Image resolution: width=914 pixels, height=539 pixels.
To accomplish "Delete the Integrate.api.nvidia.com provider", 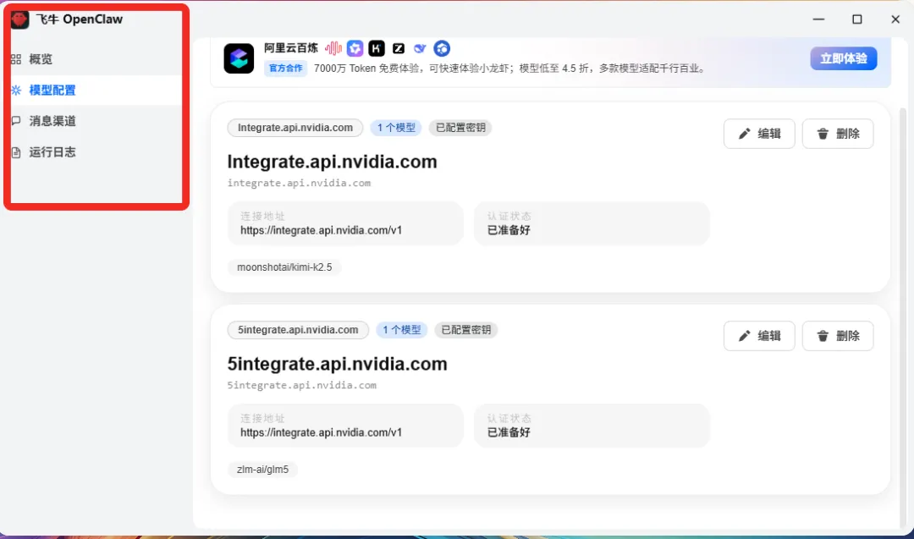I will tap(838, 134).
